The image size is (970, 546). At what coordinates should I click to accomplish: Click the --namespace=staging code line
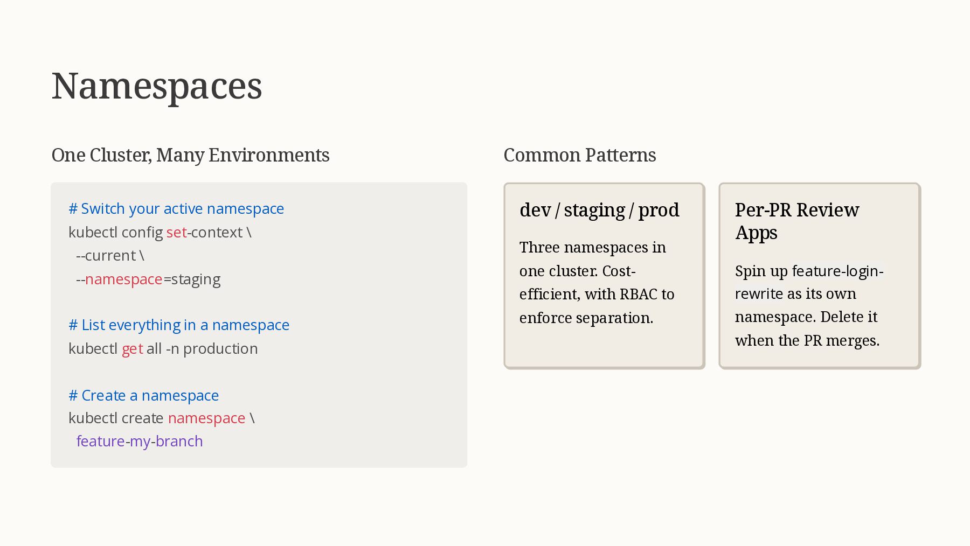pyautogui.click(x=148, y=279)
